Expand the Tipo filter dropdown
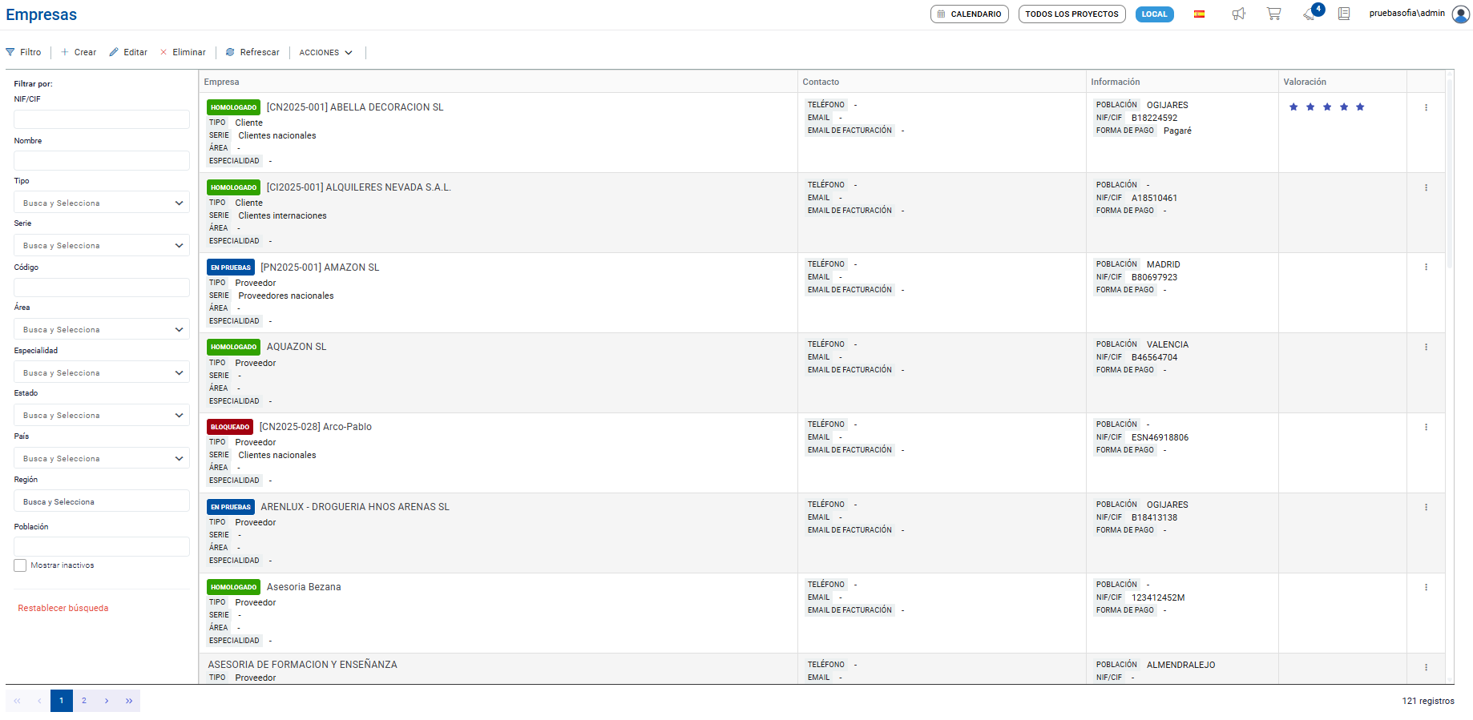The width and height of the screenshot is (1473, 720). 102,203
